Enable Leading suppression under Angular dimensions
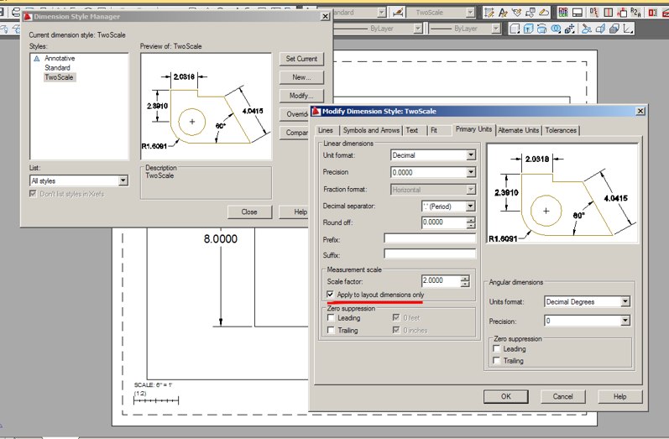 point(497,348)
